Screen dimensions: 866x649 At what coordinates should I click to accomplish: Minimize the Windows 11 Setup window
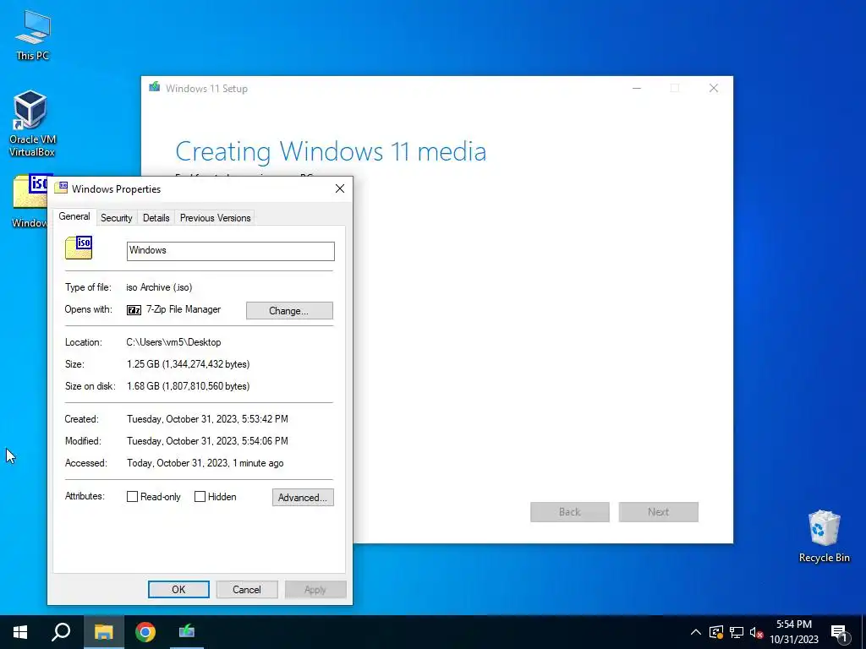click(637, 88)
